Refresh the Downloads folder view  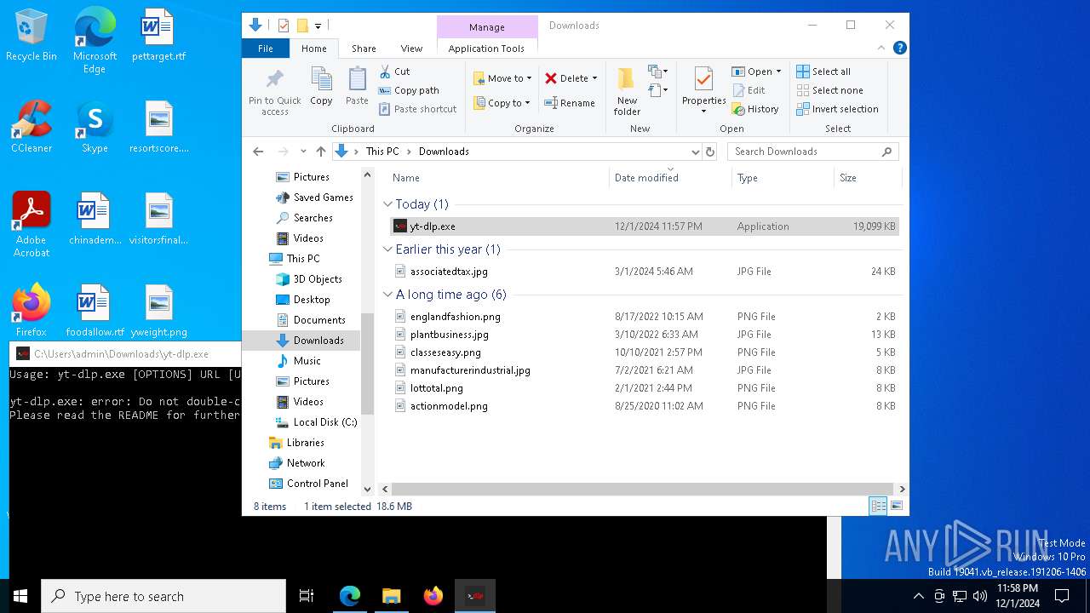point(710,152)
